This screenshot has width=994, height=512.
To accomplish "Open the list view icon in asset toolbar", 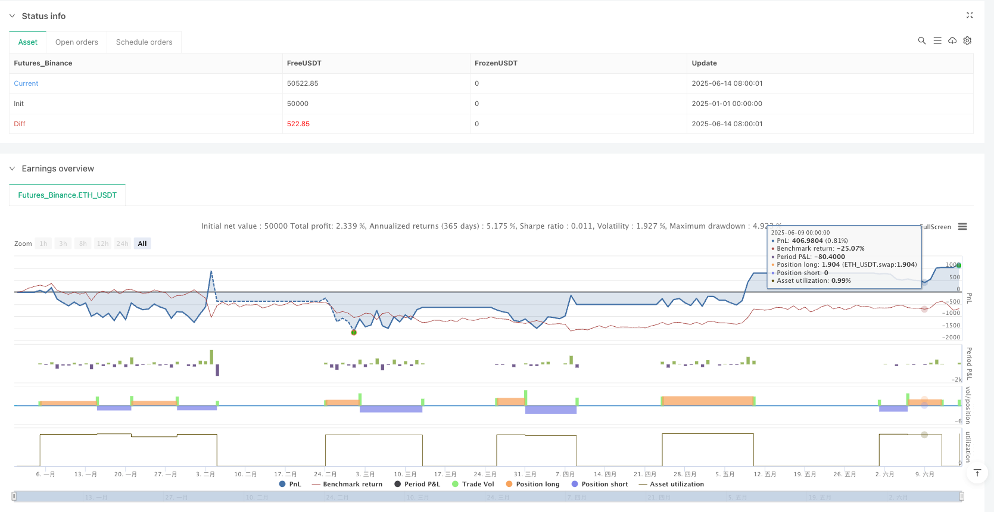I will (x=937, y=40).
